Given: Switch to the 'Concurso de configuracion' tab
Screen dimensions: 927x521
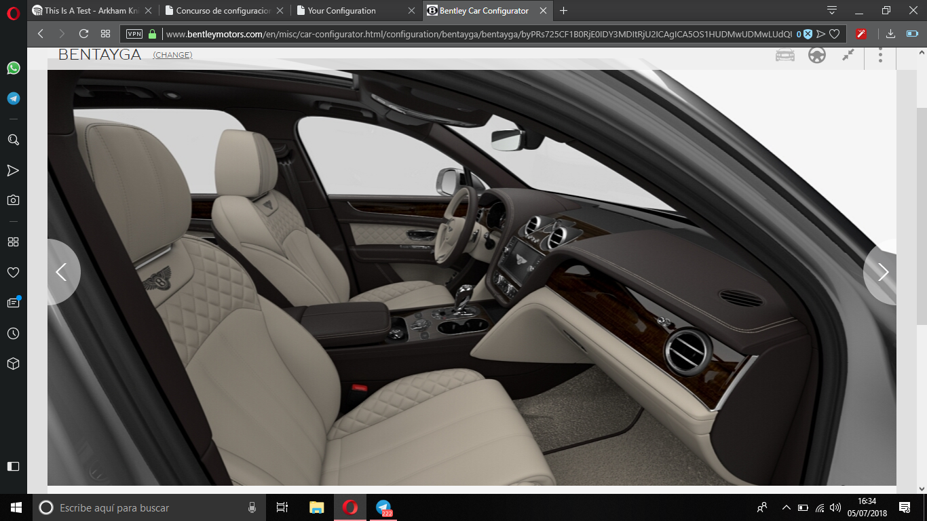Looking at the screenshot, I should tap(223, 11).
